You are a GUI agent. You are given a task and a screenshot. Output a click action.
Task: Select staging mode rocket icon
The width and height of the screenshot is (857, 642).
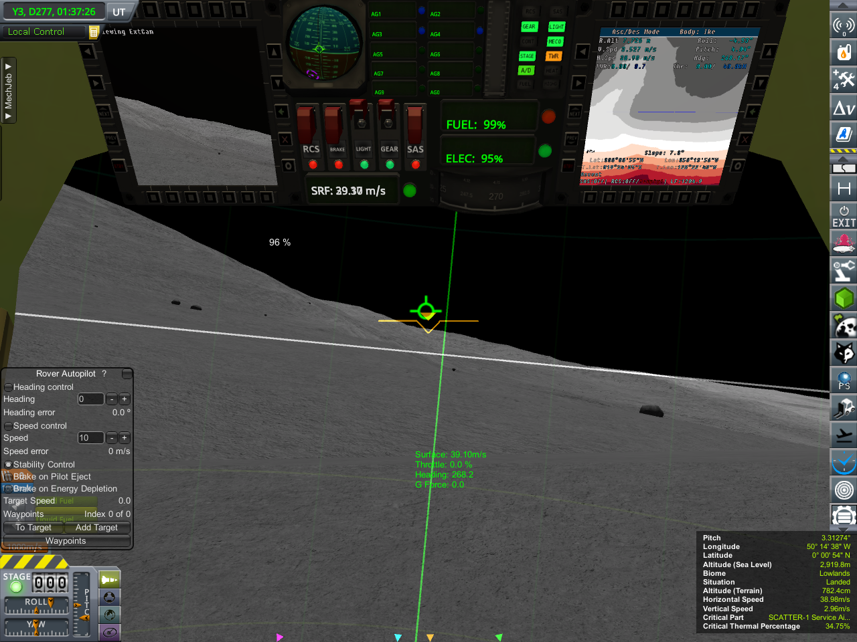(110, 580)
